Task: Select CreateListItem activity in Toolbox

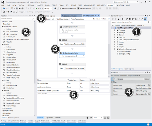Action: tap(11, 57)
